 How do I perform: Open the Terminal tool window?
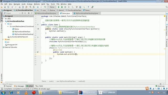click(x=8, y=86)
